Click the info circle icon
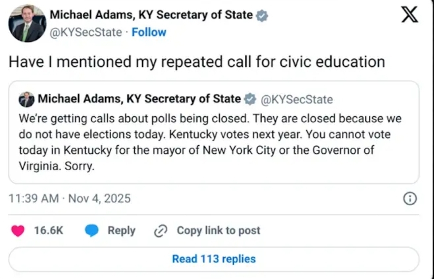Viewport: 434px width, 279px height. tap(409, 199)
